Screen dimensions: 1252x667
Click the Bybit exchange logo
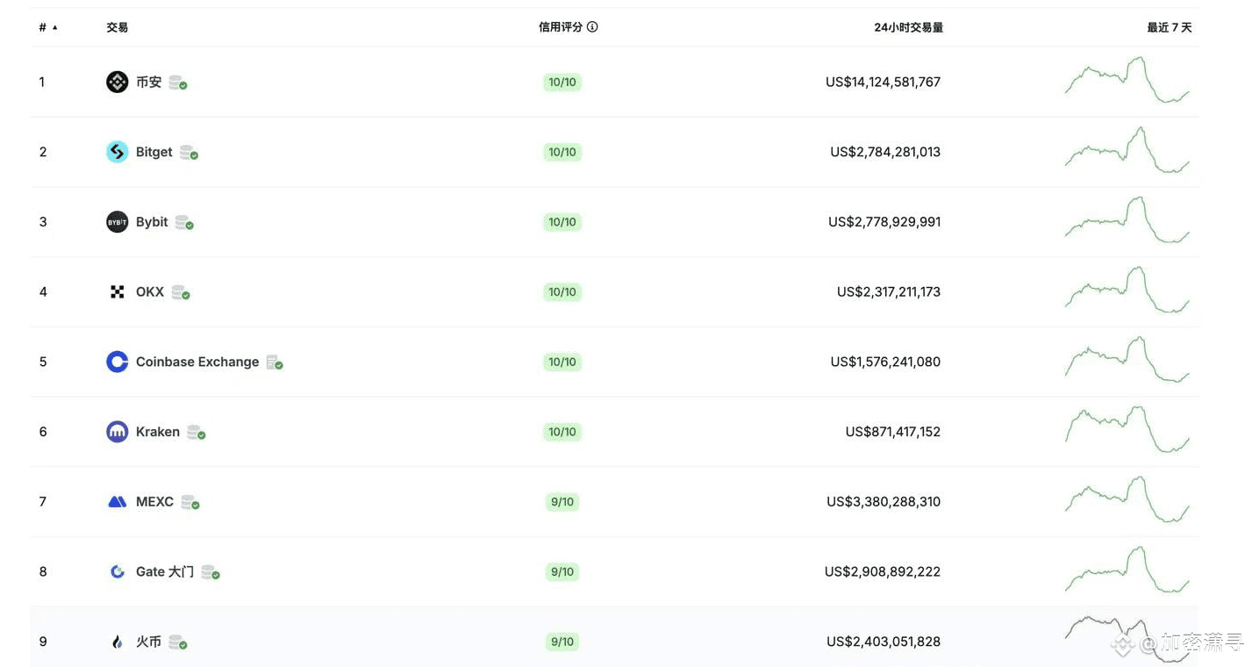[117, 222]
